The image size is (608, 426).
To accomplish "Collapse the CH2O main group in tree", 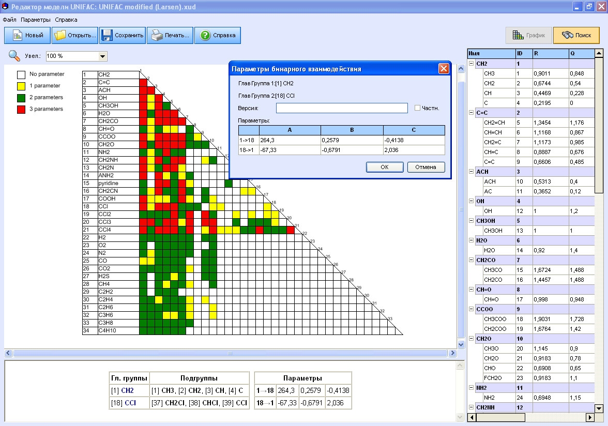I will point(472,339).
